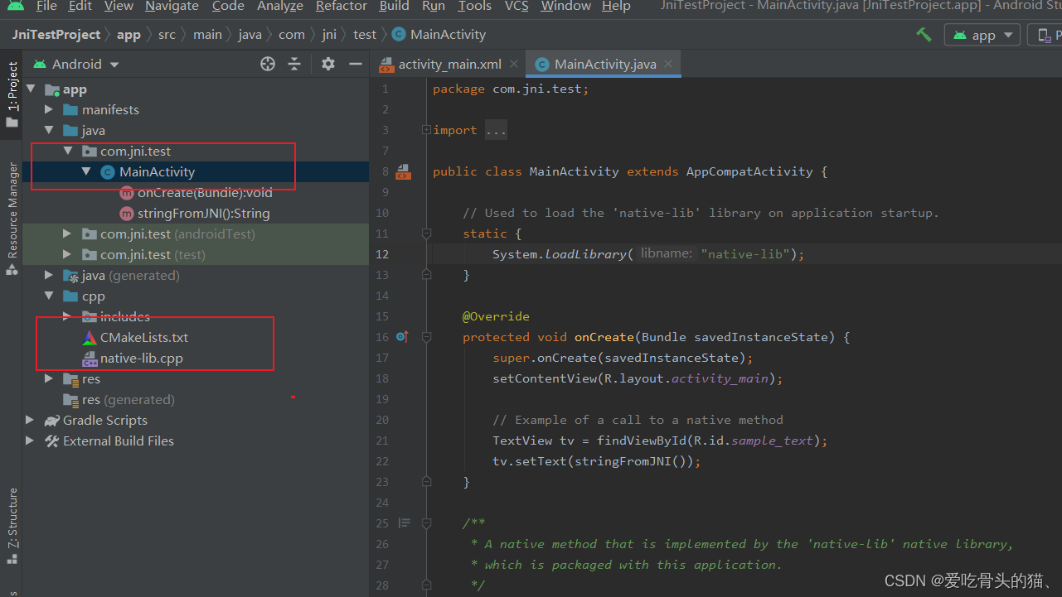Click the fold toggle on static block line 11
Screen dimensions: 1062x597
[426, 234]
